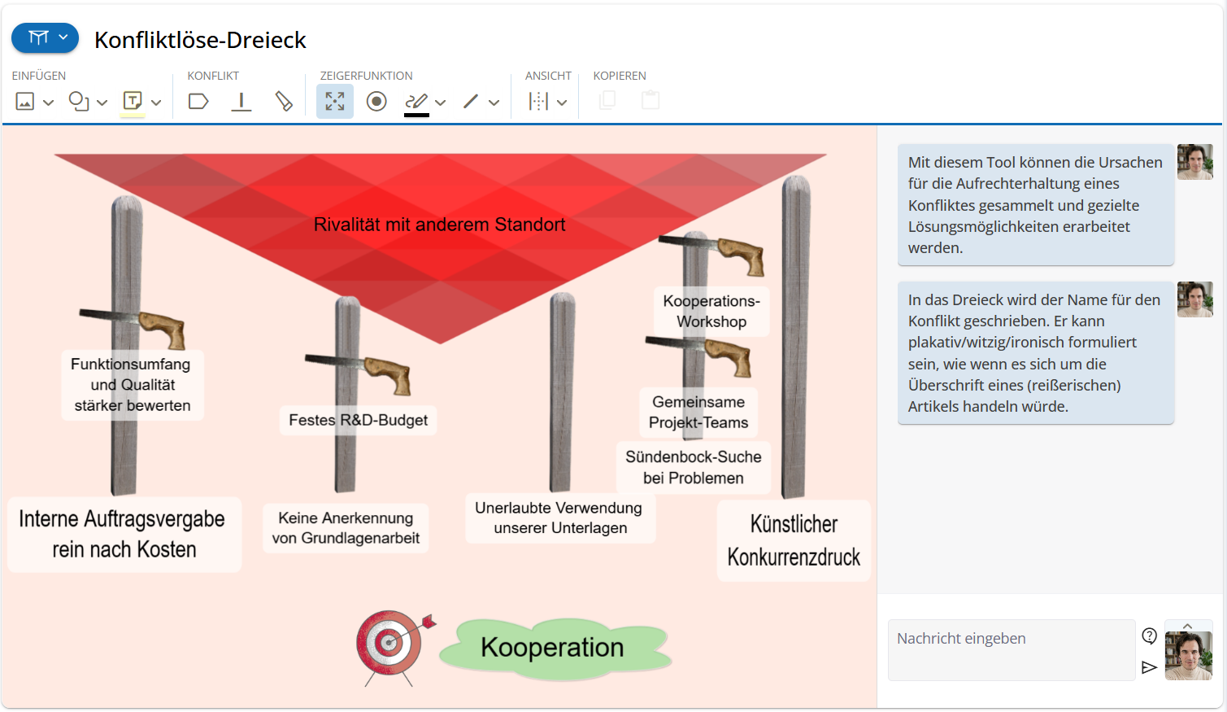
Task: Click the insert image icon
Action: tap(25, 102)
